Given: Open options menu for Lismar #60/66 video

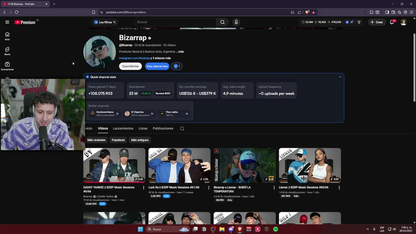Looking at the screenshot, I should point(339,188).
